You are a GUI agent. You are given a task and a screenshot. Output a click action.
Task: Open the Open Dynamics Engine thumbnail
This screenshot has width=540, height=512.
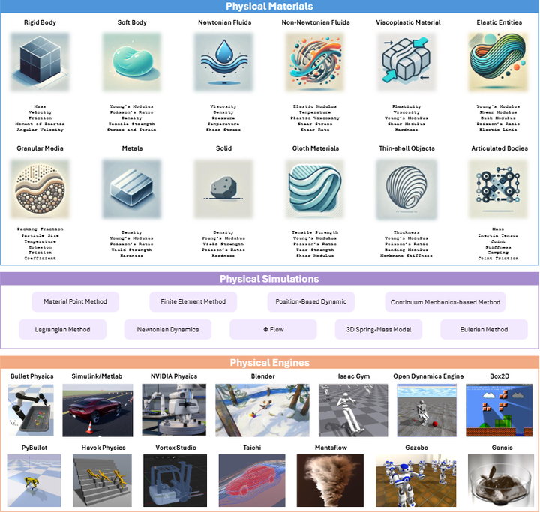427,410
